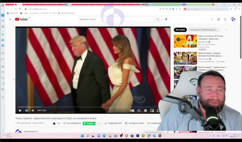
Task: Open sidebar history clock icon
Action: (x=3, y=78)
